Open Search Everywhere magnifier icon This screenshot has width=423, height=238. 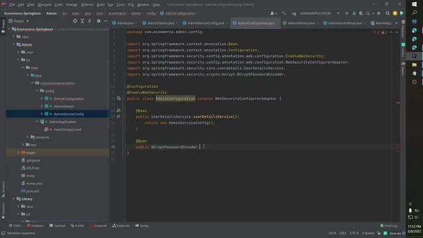[x=388, y=13]
